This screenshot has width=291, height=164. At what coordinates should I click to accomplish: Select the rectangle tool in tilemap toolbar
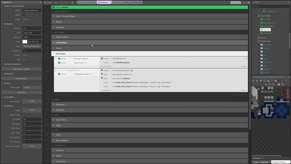click(x=265, y=81)
